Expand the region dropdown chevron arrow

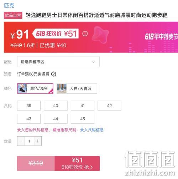pos(94,62)
